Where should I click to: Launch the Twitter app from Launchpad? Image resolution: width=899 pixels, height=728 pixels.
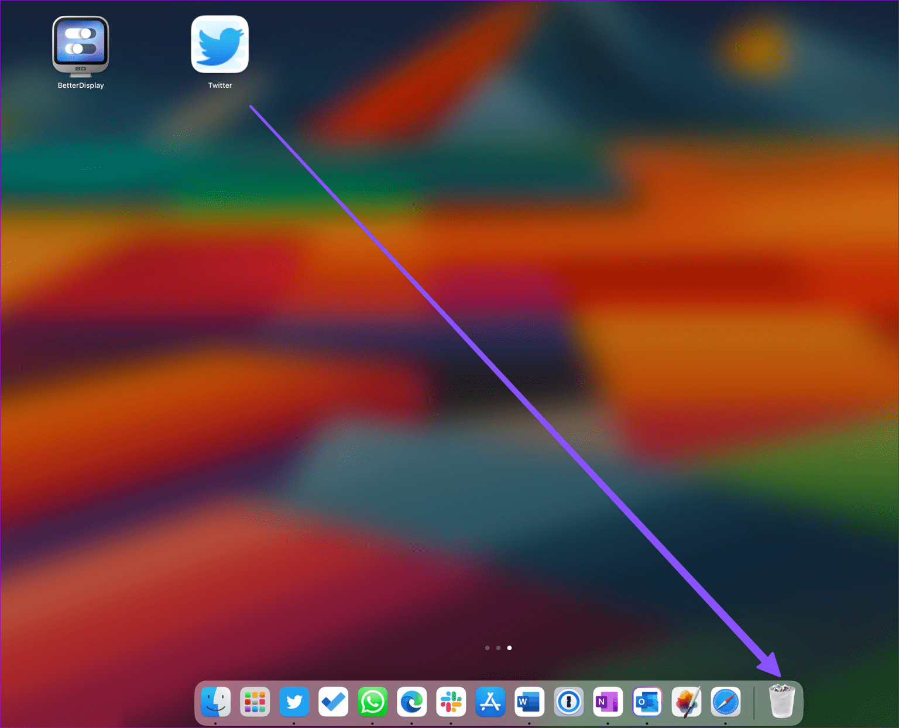click(x=219, y=45)
